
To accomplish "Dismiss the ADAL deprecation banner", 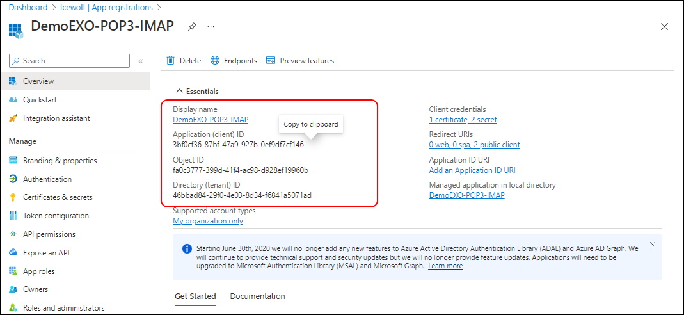I will 652,245.
